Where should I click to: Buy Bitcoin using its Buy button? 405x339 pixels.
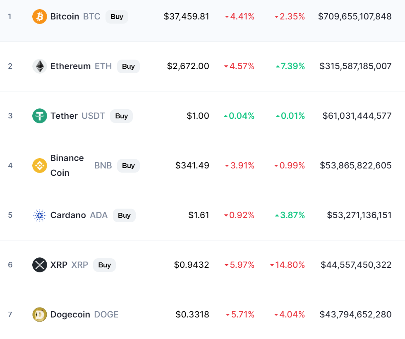(x=117, y=17)
